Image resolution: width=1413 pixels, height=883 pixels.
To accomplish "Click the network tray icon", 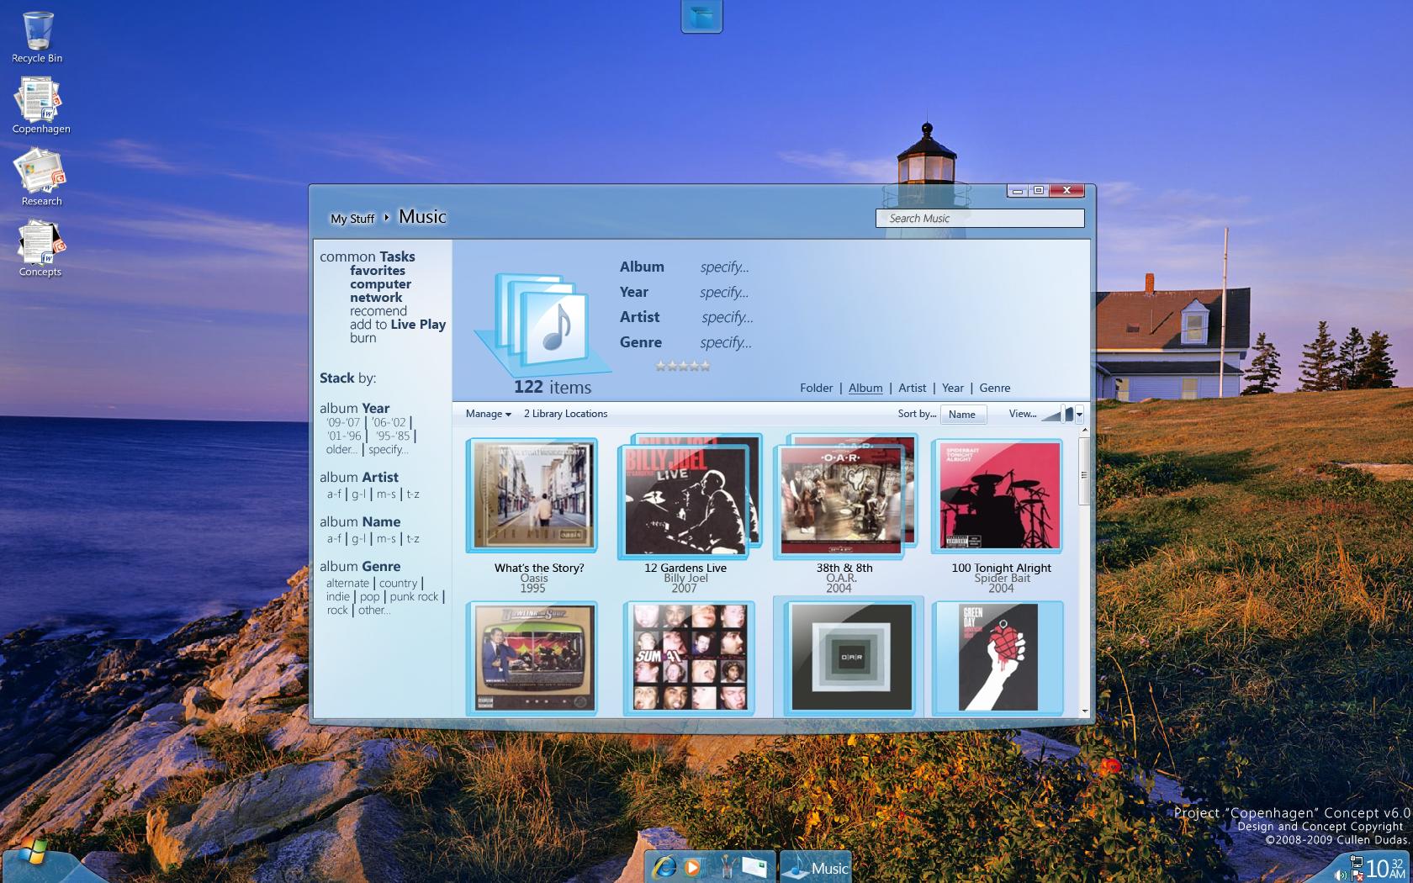I will tap(1356, 861).
